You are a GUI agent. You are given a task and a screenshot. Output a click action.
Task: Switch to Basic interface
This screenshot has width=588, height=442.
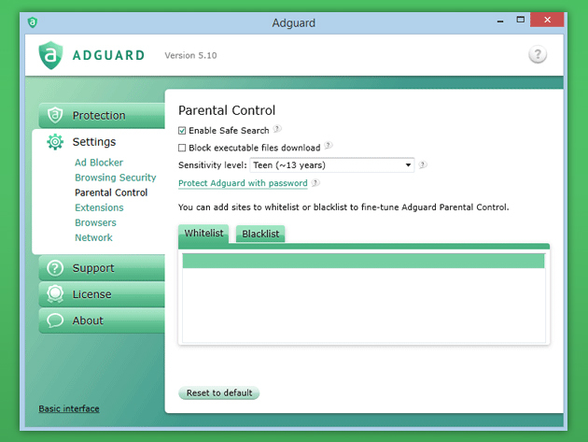pos(69,408)
